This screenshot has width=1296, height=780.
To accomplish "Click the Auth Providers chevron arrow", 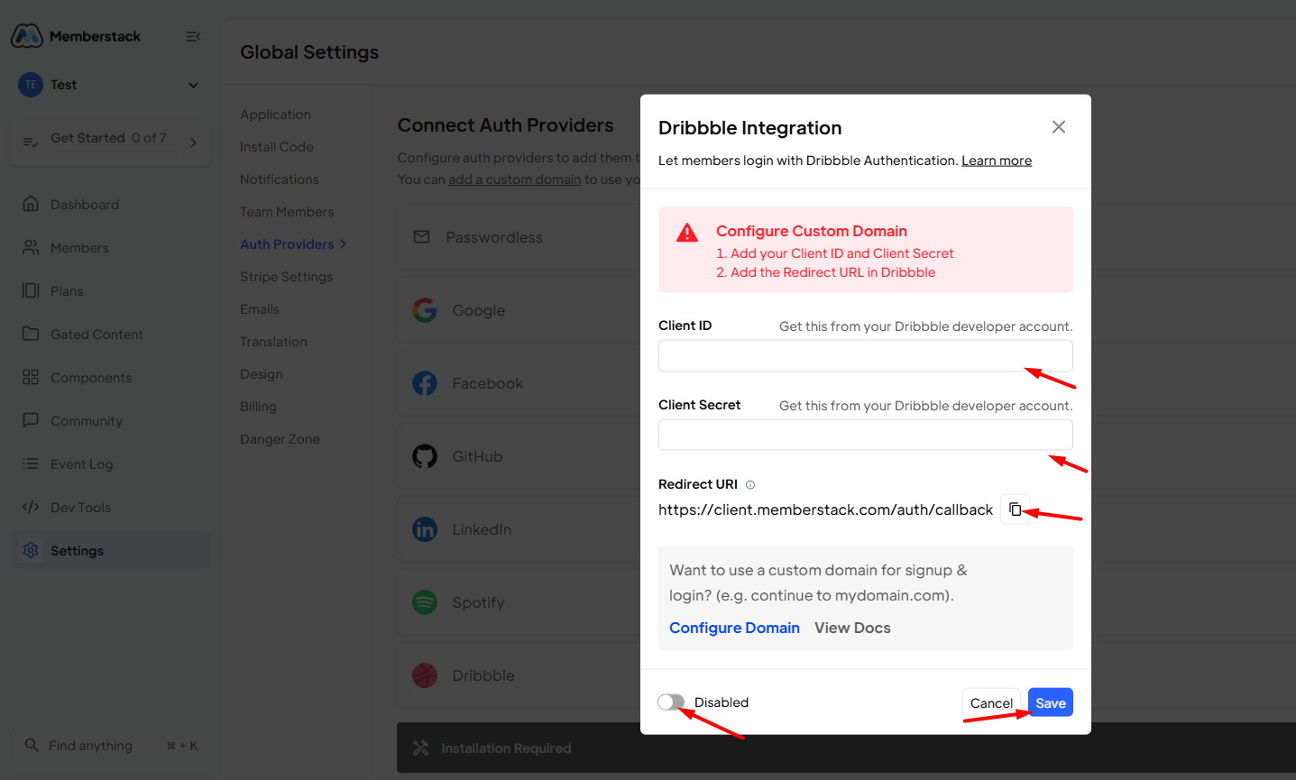I will (x=344, y=244).
